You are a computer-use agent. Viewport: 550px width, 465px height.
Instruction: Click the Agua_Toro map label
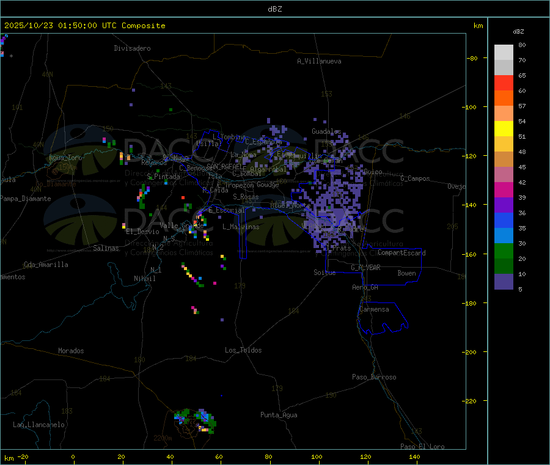click(65, 158)
